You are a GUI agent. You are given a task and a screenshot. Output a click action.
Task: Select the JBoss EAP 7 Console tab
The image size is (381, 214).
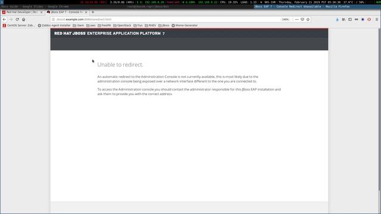(67, 12)
